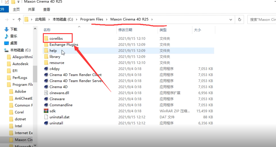Image resolution: width=276 pixels, height=147 pixels.
Task: Click the search Maxon Cinema box
Action: 262,20
